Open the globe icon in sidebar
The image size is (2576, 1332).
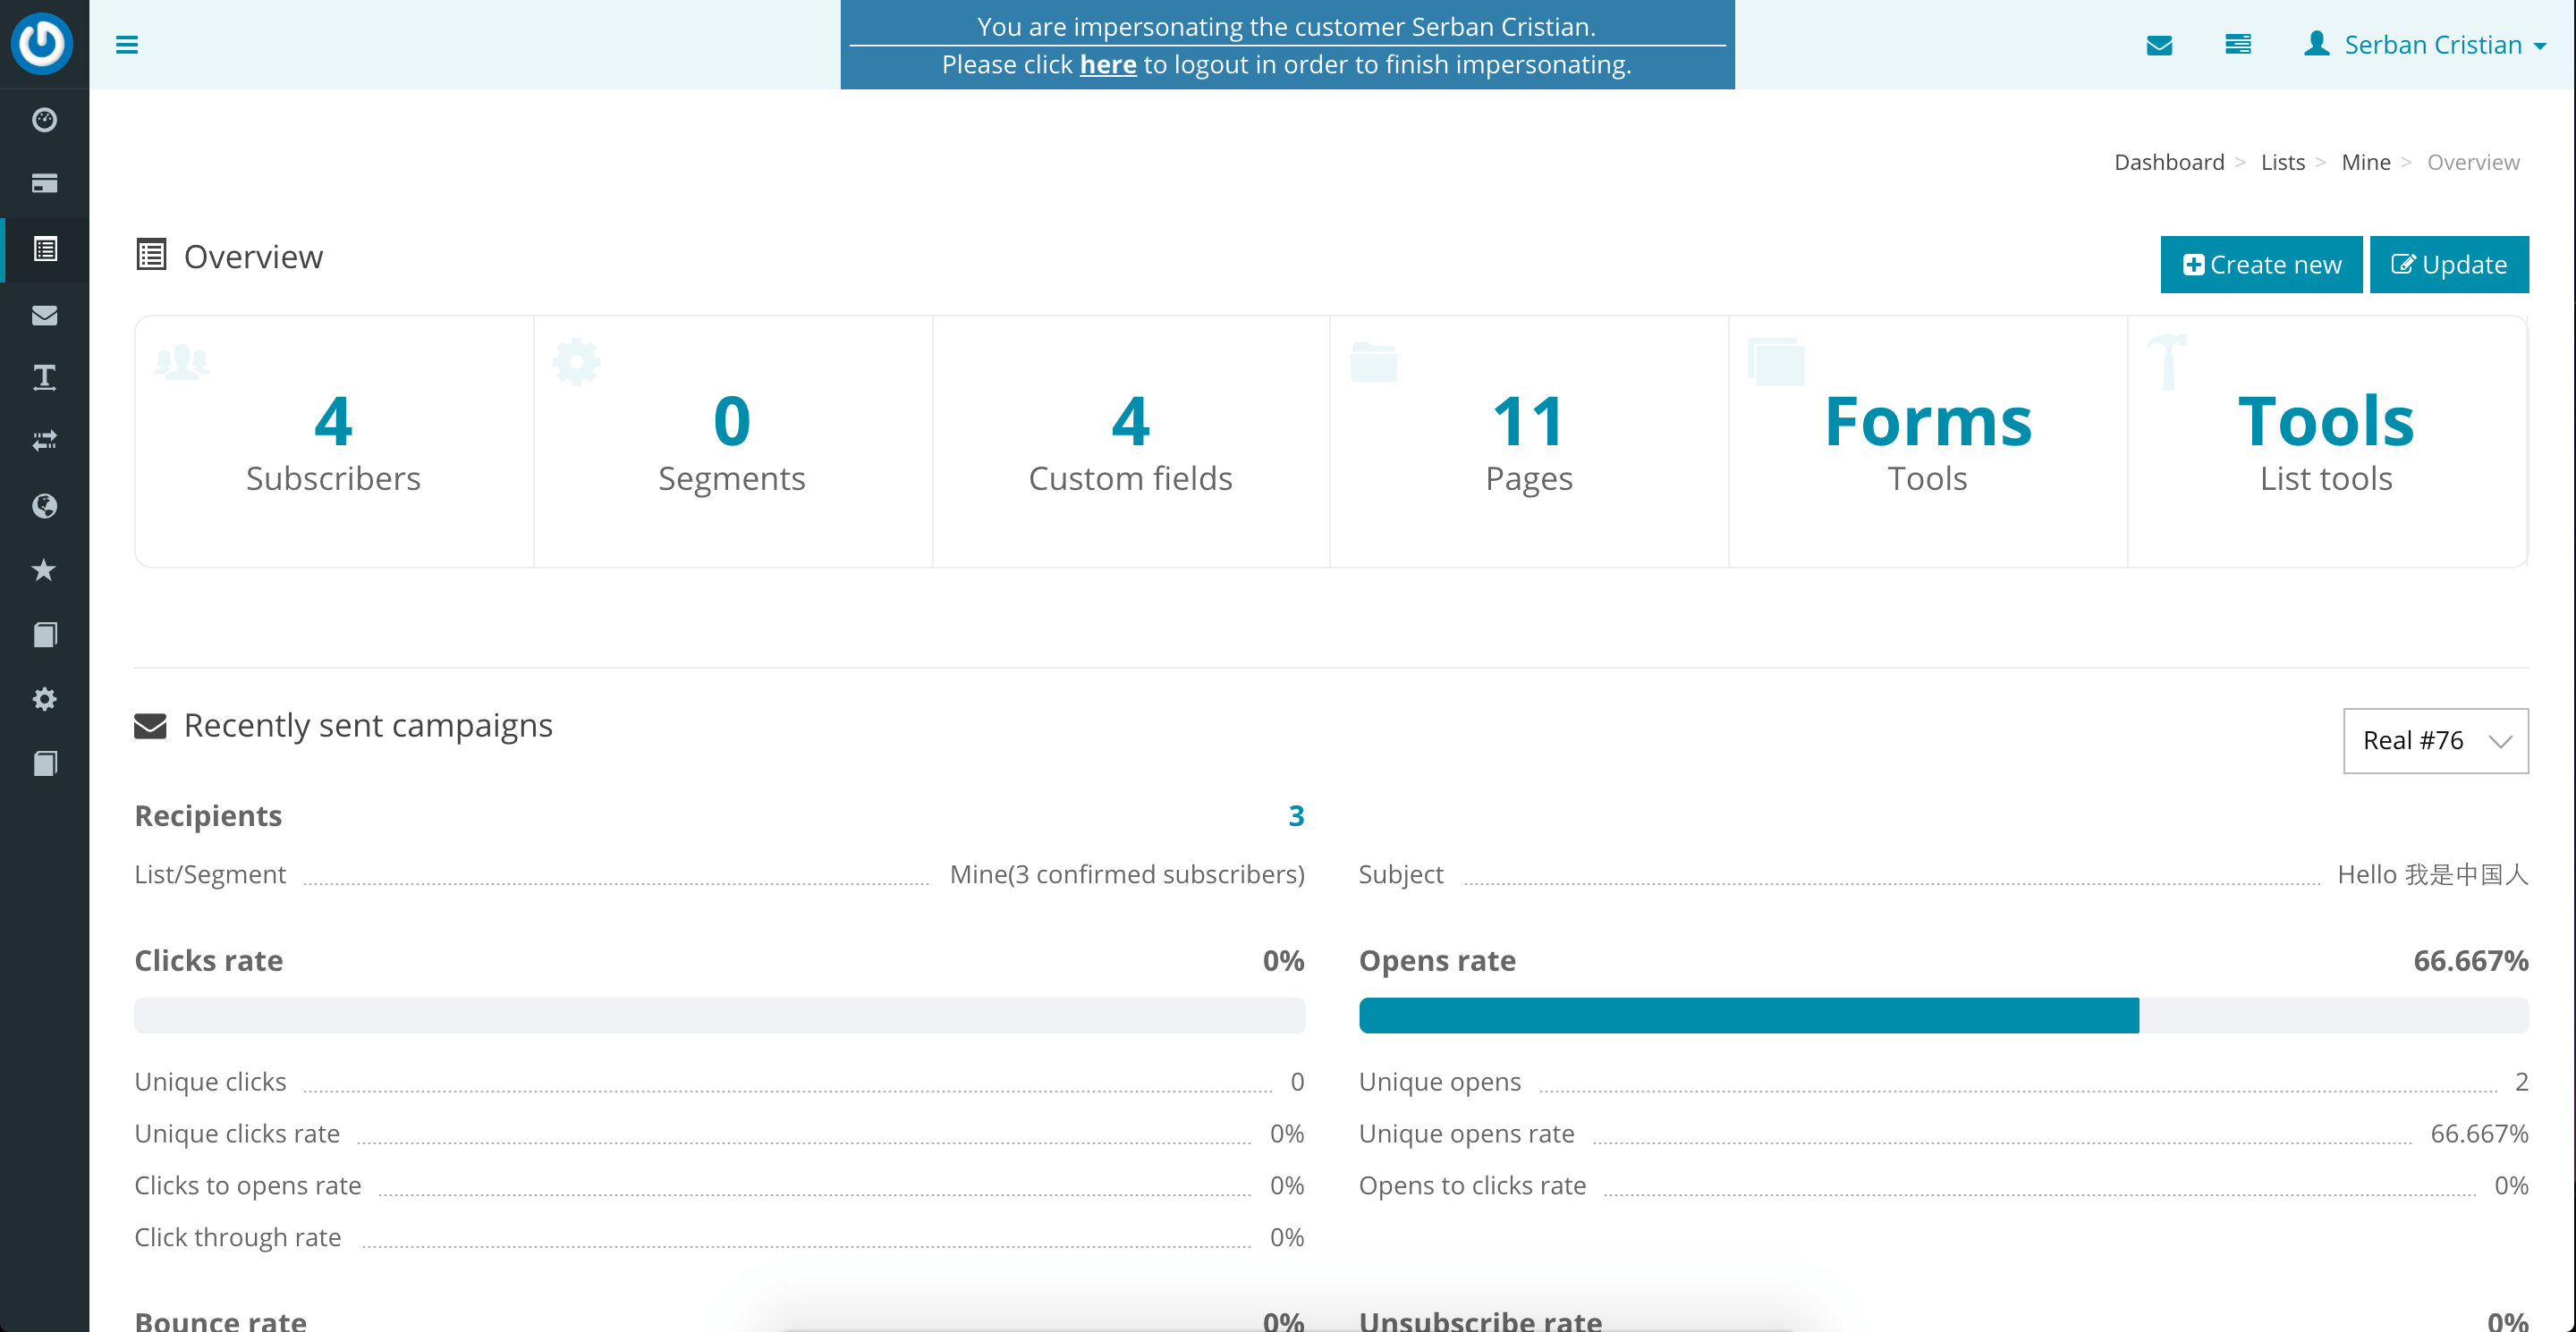coord(44,506)
